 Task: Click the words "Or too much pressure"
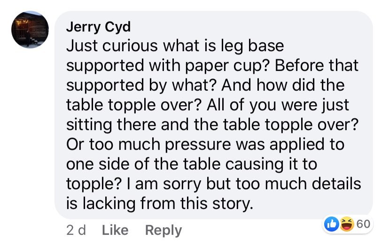click(148, 145)
